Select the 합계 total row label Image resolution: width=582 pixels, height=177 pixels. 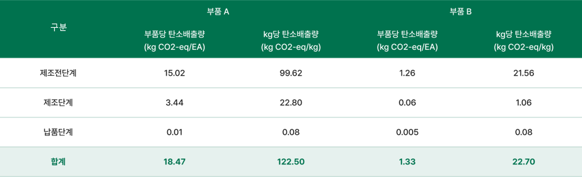coord(58,162)
